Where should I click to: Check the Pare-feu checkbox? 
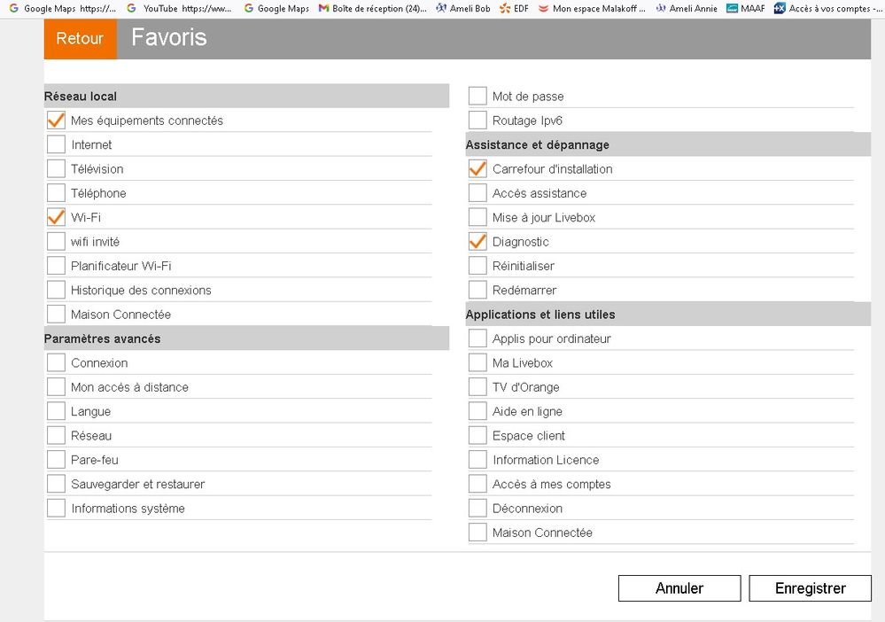(x=57, y=460)
